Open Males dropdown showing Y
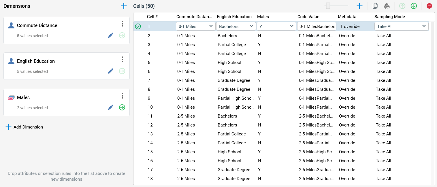This screenshot has height=187, width=437. 276,27
